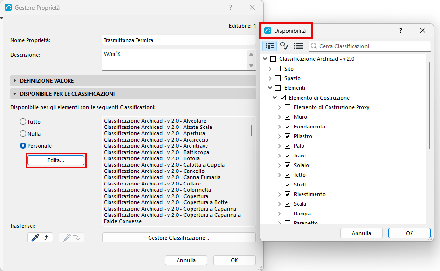Uncheck the Muro checkbox
This screenshot has height=271, width=440.
click(288, 117)
